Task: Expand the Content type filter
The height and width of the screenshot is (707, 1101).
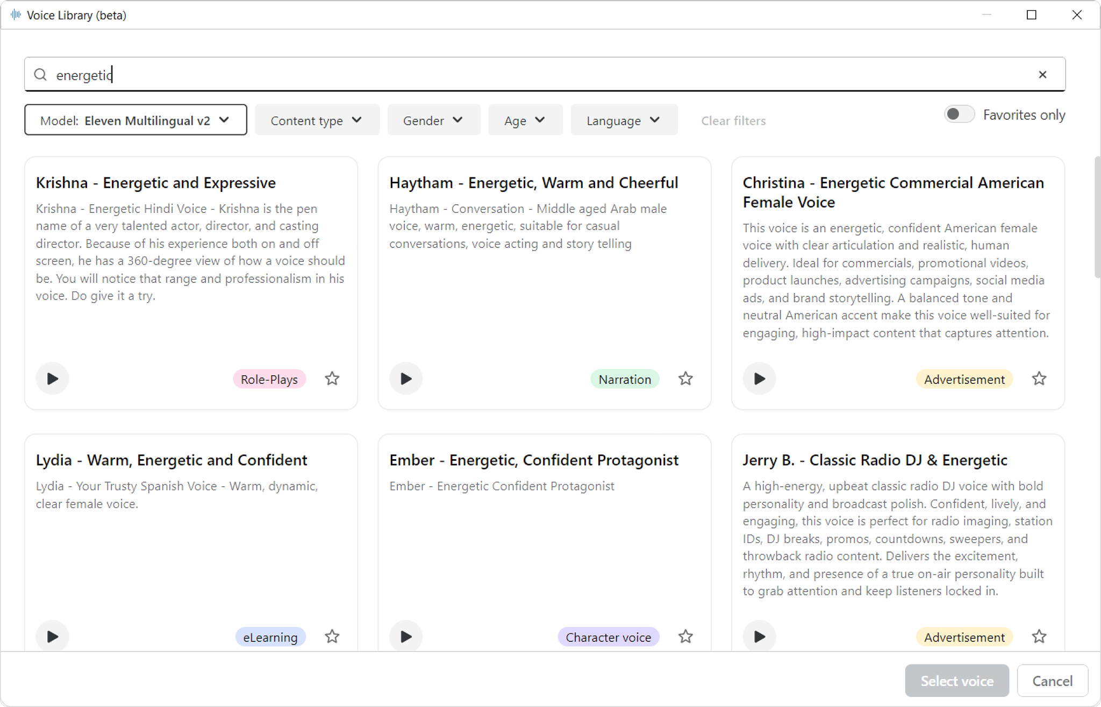Action: tap(317, 120)
